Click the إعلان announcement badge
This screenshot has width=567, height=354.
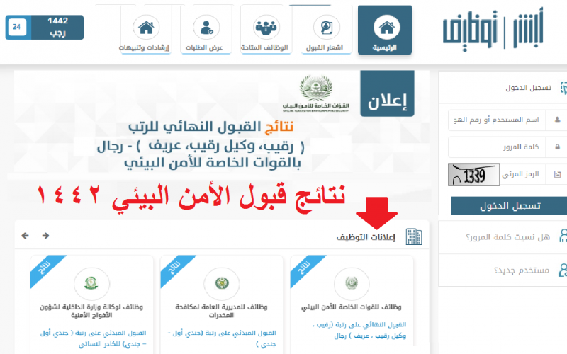pos(387,93)
